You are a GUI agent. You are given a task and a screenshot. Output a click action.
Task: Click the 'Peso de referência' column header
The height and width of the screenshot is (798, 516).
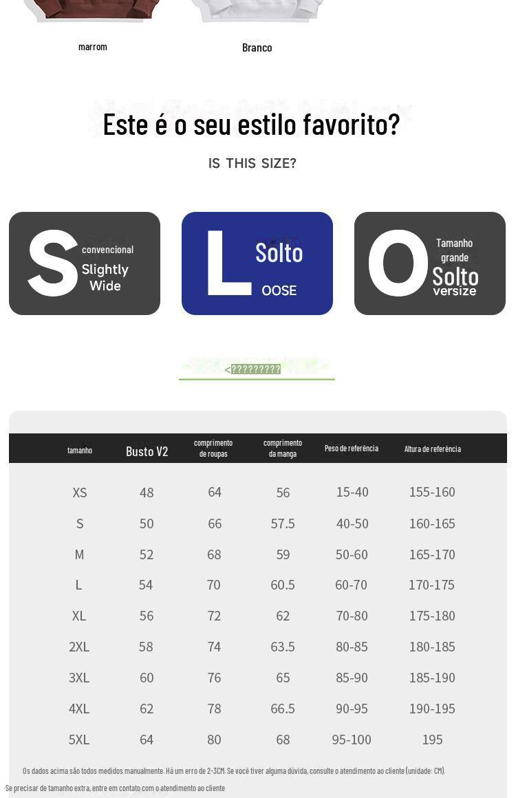[352, 449]
